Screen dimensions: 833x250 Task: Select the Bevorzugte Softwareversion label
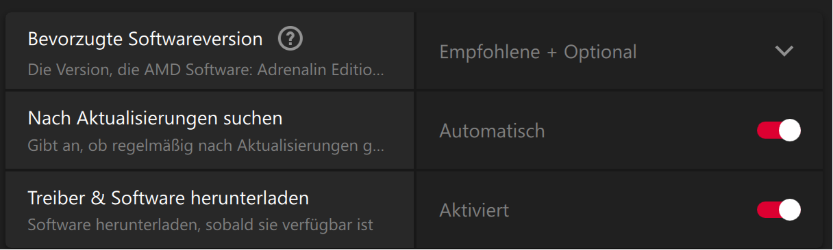pos(145,39)
